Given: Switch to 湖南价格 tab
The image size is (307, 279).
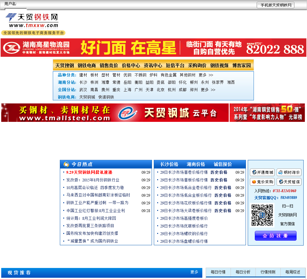Looking at the screenshot, I should pyautogui.click(x=196, y=164).
